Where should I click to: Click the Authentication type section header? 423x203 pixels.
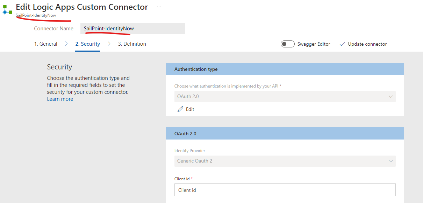pos(285,69)
